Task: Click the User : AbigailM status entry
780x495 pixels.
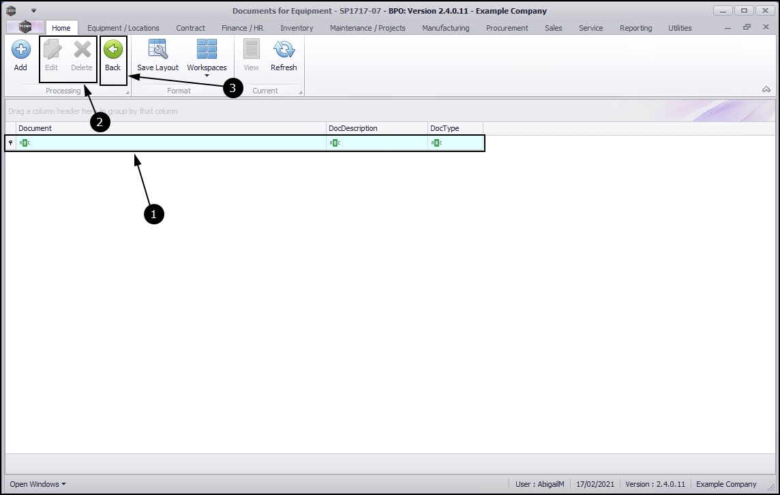Action: (x=540, y=484)
